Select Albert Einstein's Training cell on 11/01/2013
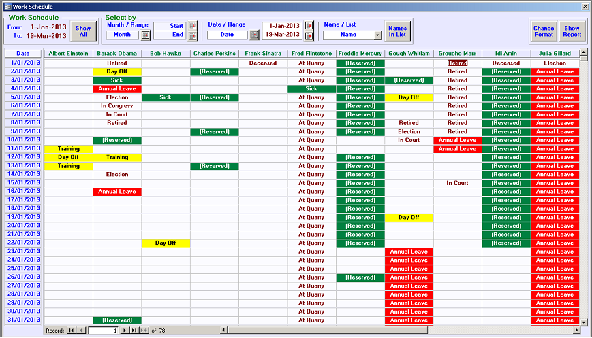Screen dimensions: 592x338 tap(68, 149)
